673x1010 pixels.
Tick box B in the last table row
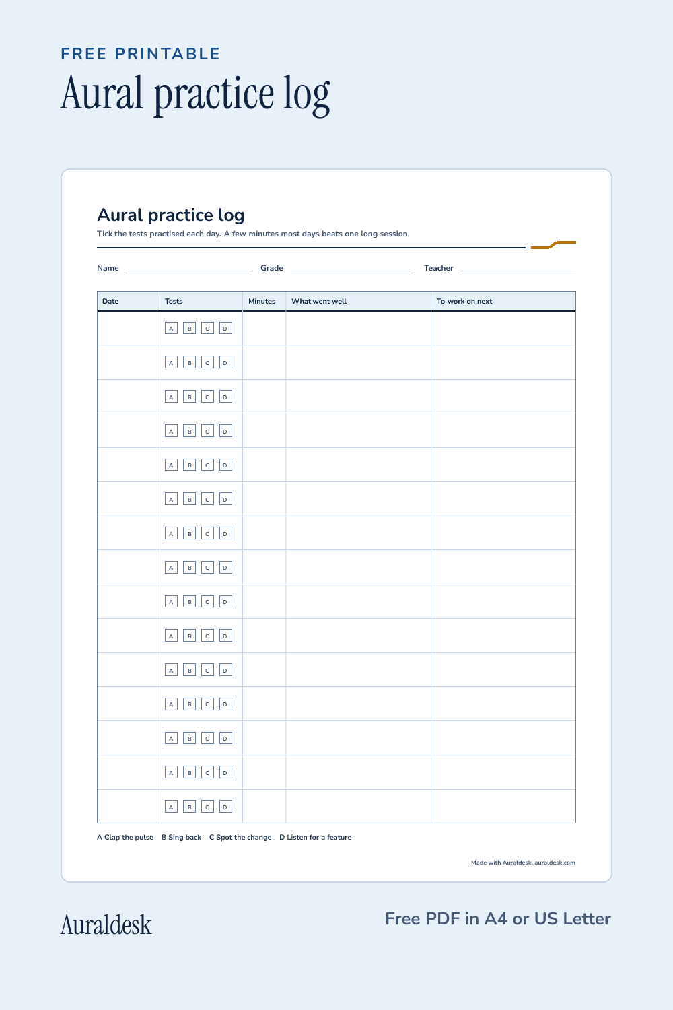[190, 807]
